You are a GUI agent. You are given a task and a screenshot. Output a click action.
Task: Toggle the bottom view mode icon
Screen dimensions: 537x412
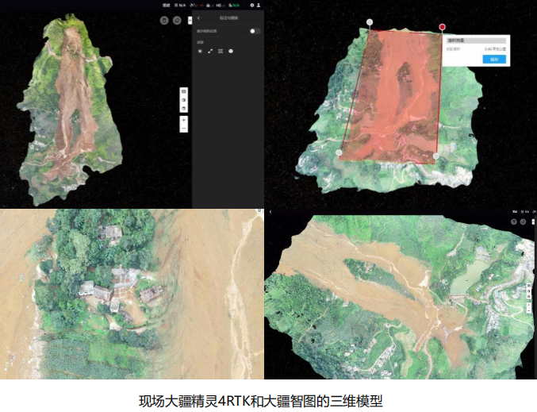pyautogui.click(x=184, y=108)
